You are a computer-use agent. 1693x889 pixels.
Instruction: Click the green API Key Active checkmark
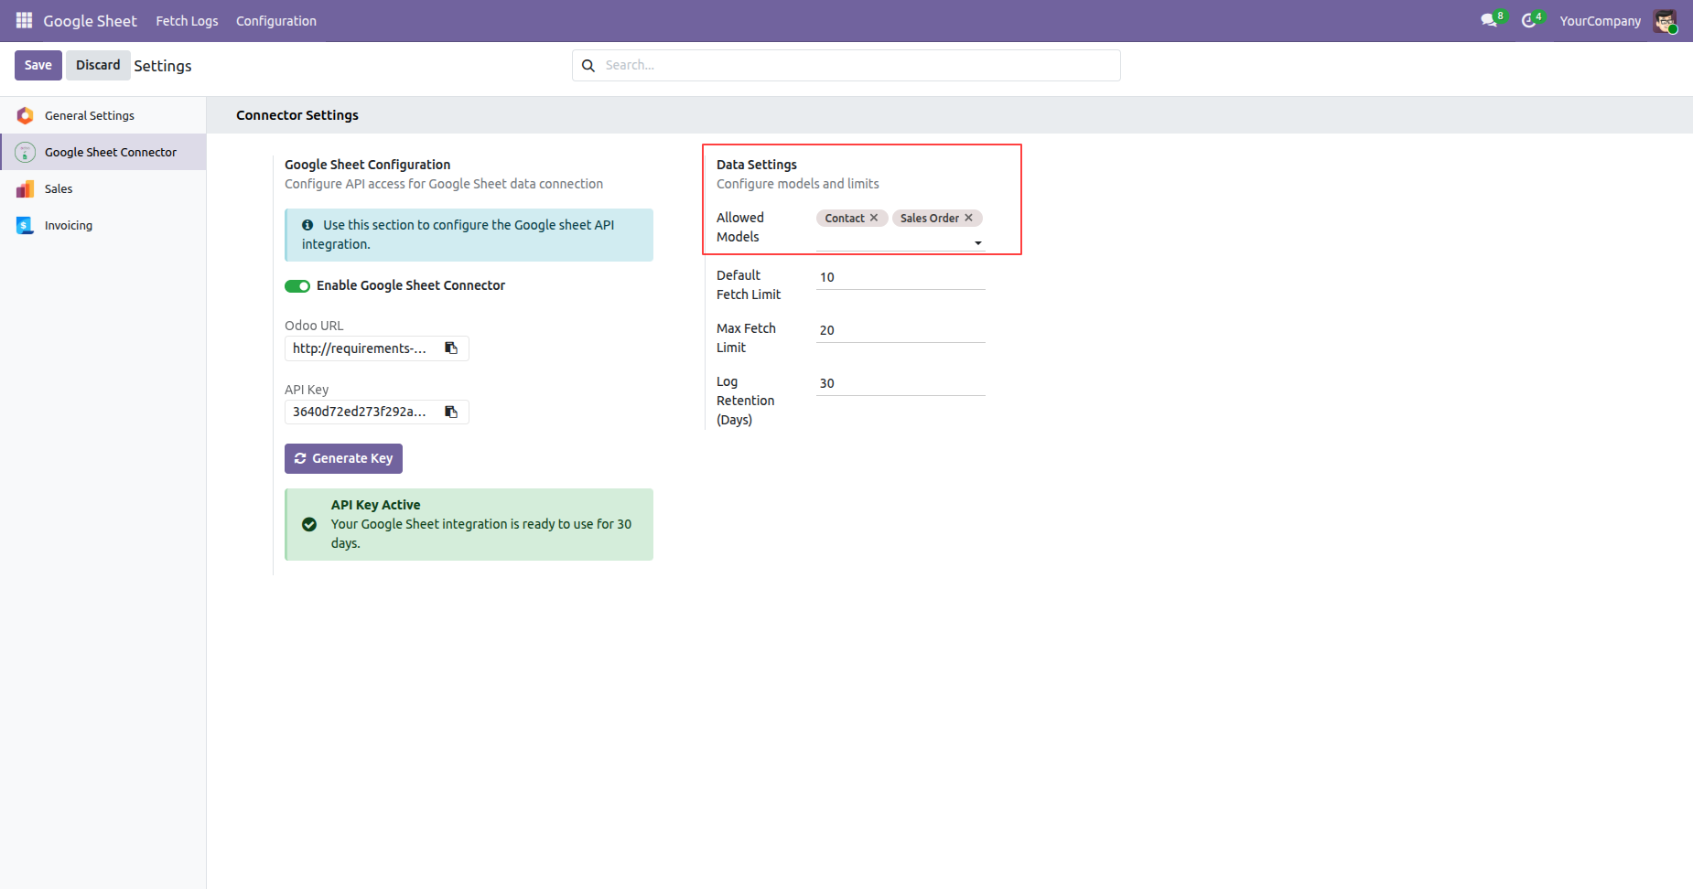pos(309,524)
